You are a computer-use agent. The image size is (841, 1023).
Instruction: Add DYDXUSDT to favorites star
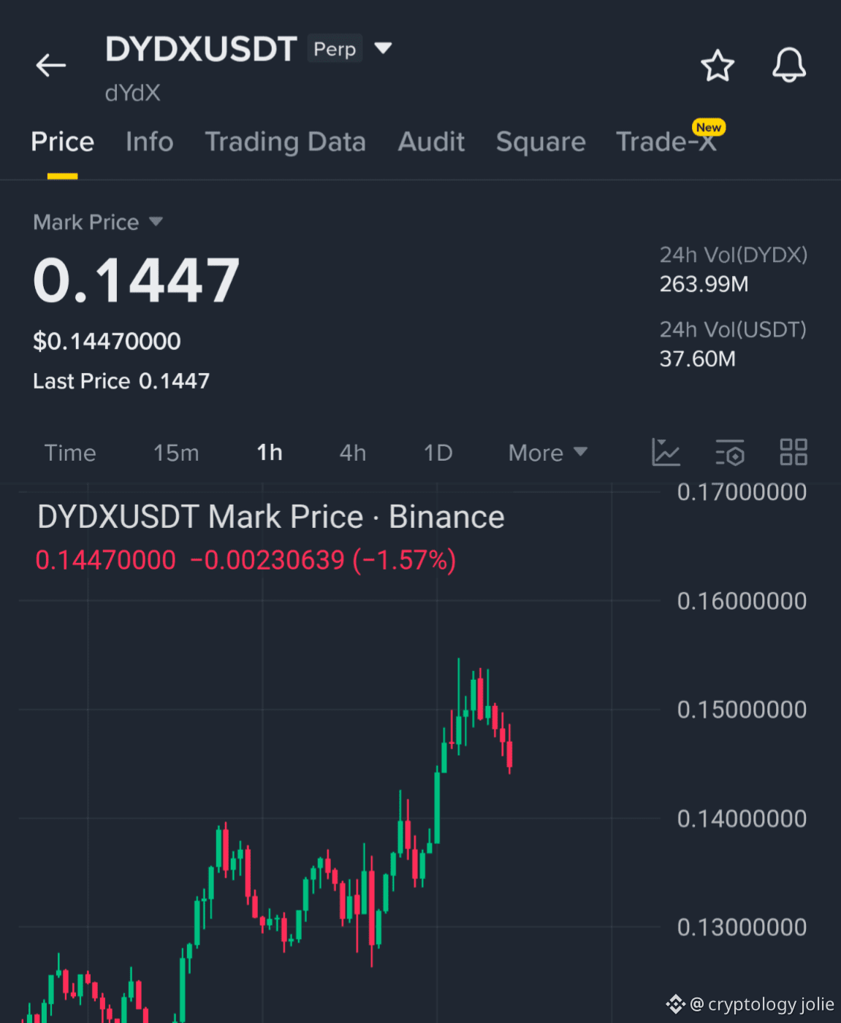718,66
